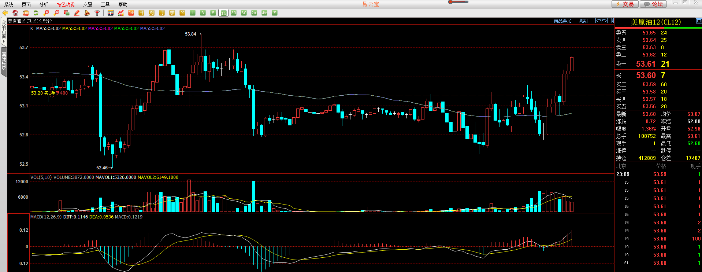Viewport: 702px width, 272px height.
Task: Click the red thermometer slider at top
Action: coord(458,2)
